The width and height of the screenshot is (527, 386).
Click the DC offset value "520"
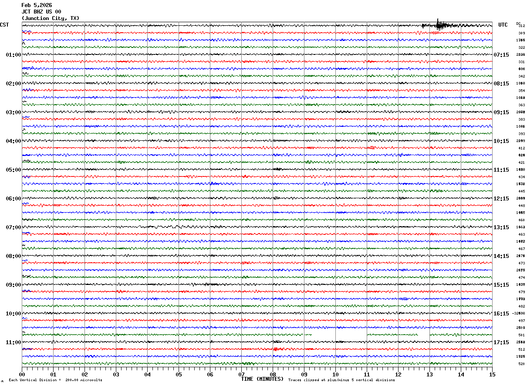pyautogui.click(x=521, y=364)
